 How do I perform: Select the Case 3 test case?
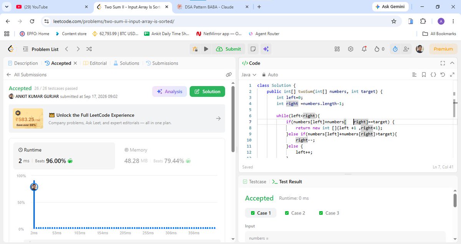tap(329, 213)
